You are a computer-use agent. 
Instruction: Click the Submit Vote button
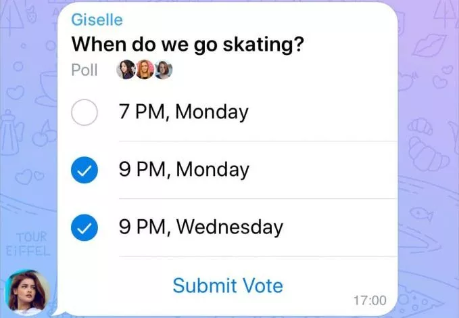227,286
